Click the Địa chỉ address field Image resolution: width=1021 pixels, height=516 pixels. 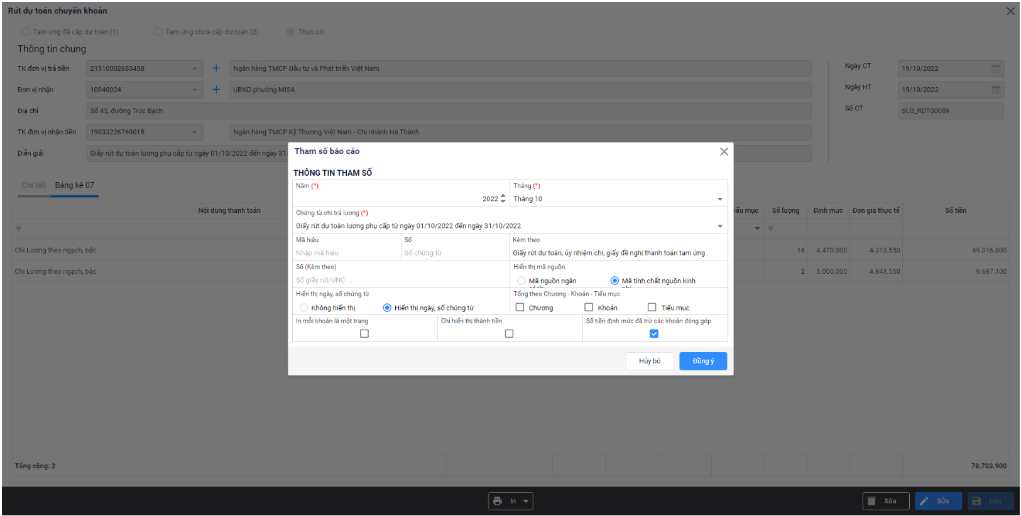tap(449, 110)
